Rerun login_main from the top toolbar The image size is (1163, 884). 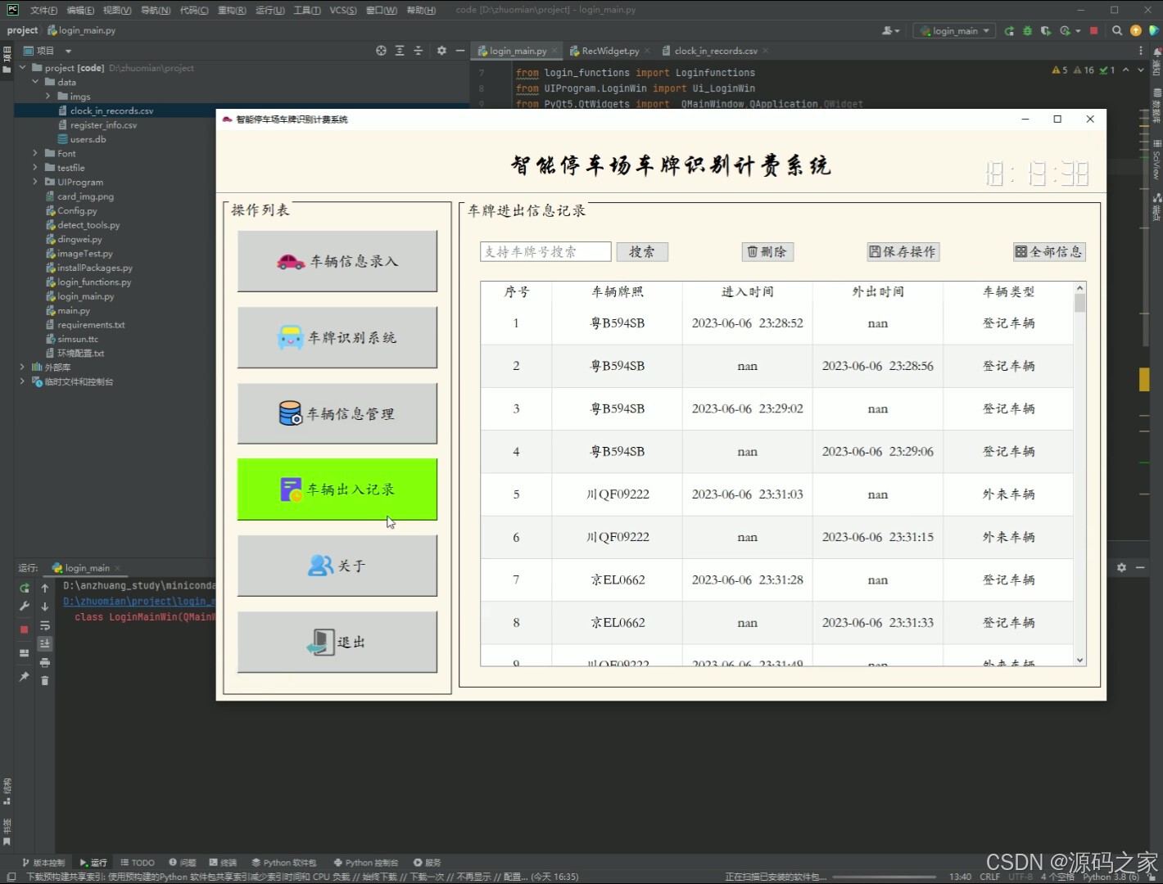1009,31
